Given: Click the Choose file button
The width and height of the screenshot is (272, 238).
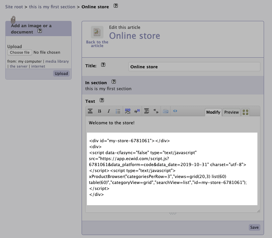Looking at the screenshot, I should click(20, 52).
